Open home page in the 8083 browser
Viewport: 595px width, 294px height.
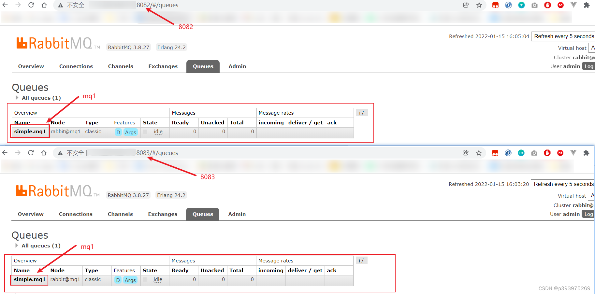[44, 153]
